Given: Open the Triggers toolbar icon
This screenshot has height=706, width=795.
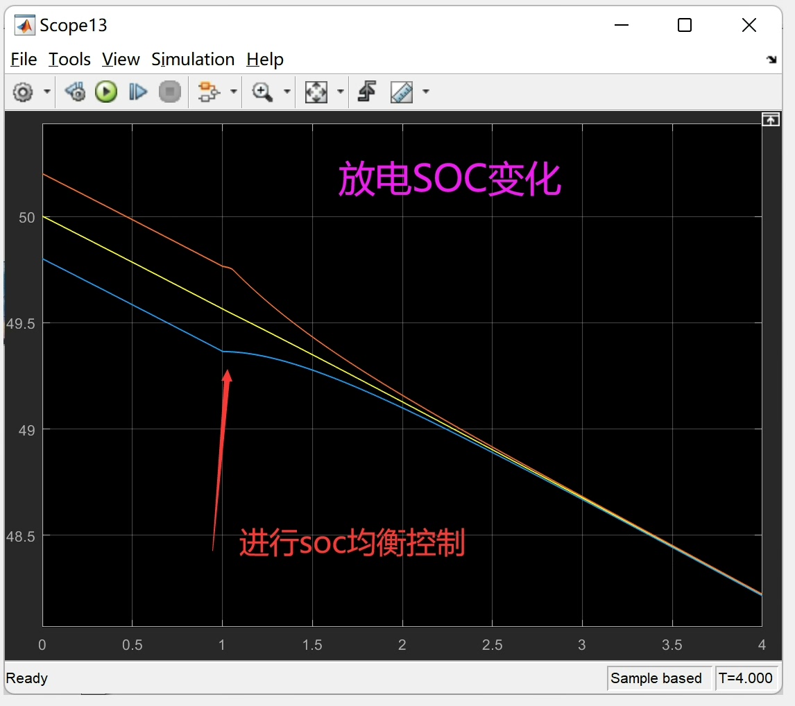Looking at the screenshot, I should tap(367, 92).
